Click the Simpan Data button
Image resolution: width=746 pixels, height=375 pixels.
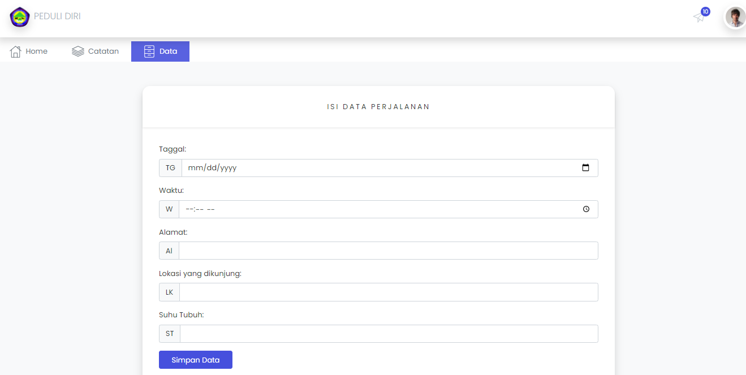pos(195,360)
